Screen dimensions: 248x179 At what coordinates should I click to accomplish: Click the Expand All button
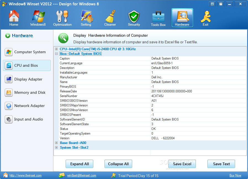tap(79, 164)
